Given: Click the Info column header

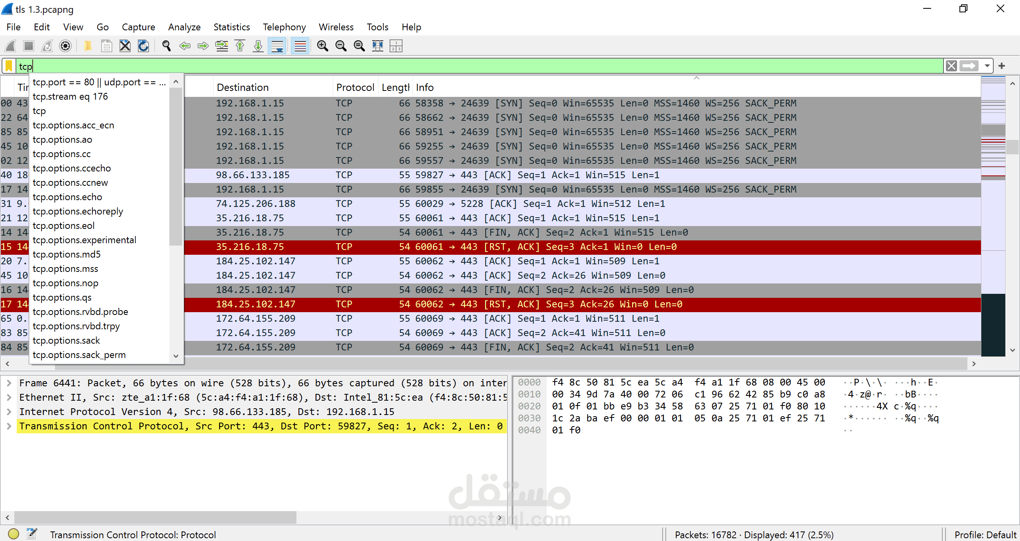Looking at the screenshot, I should pyautogui.click(x=425, y=87).
